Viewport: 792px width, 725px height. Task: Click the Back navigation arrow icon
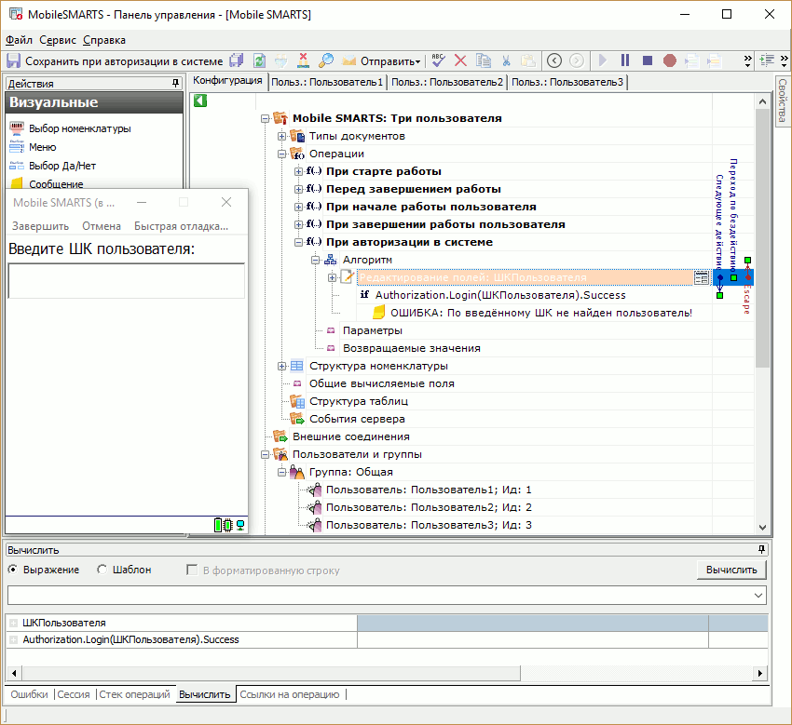pyautogui.click(x=554, y=61)
